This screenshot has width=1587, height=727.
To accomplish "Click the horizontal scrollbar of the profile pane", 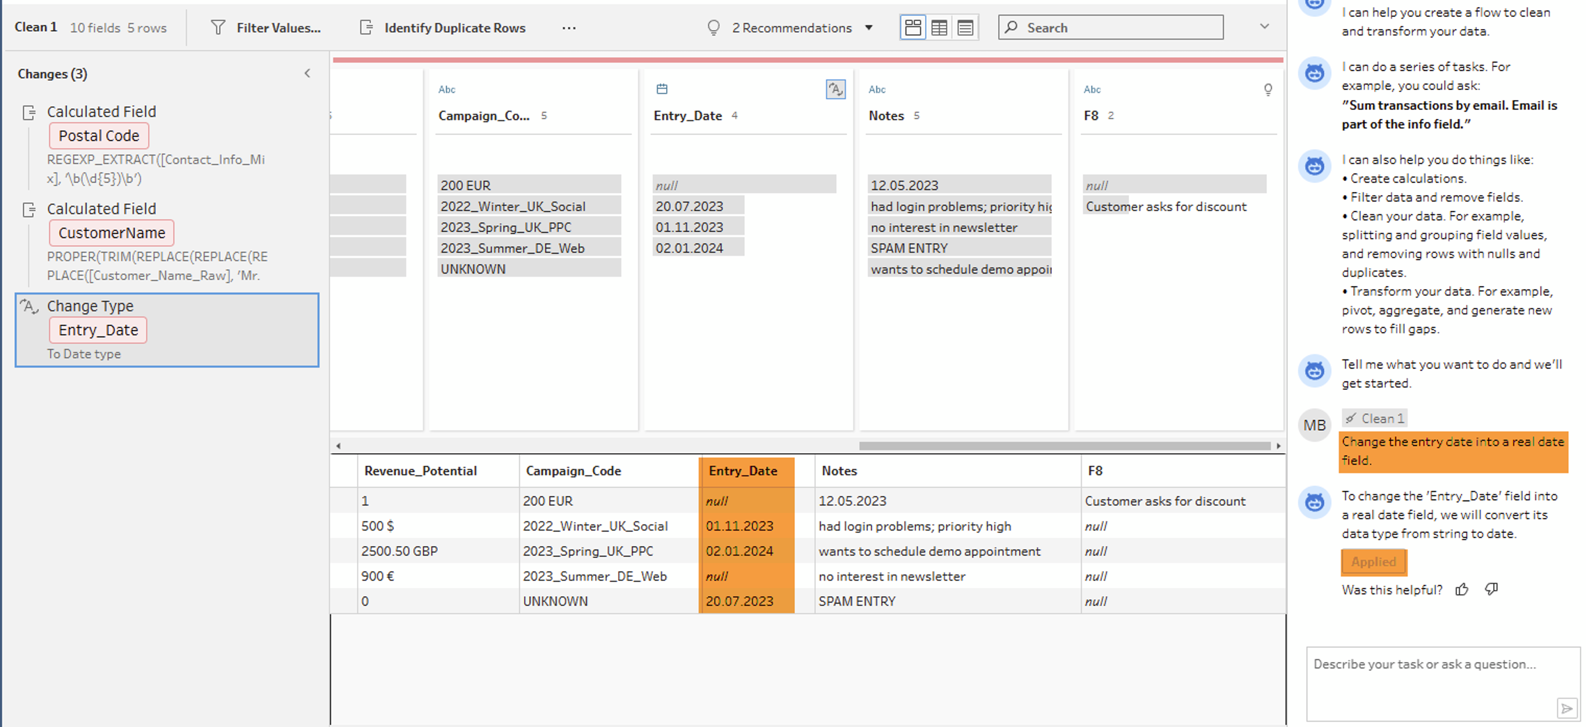I will point(1064,446).
